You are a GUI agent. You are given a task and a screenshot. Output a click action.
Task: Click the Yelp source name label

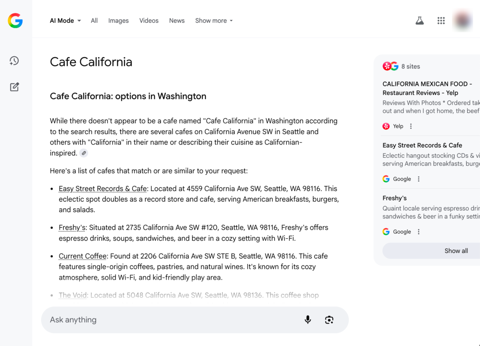tap(398, 126)
